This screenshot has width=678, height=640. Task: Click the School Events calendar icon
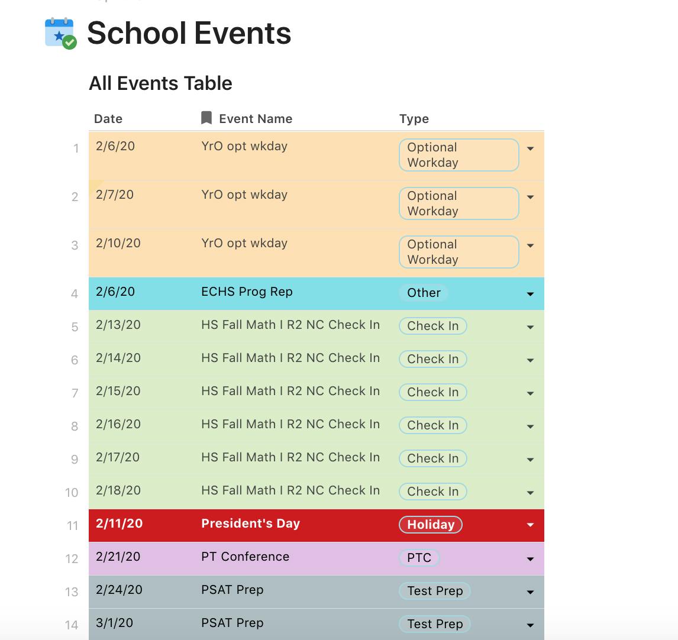[61, 33]
